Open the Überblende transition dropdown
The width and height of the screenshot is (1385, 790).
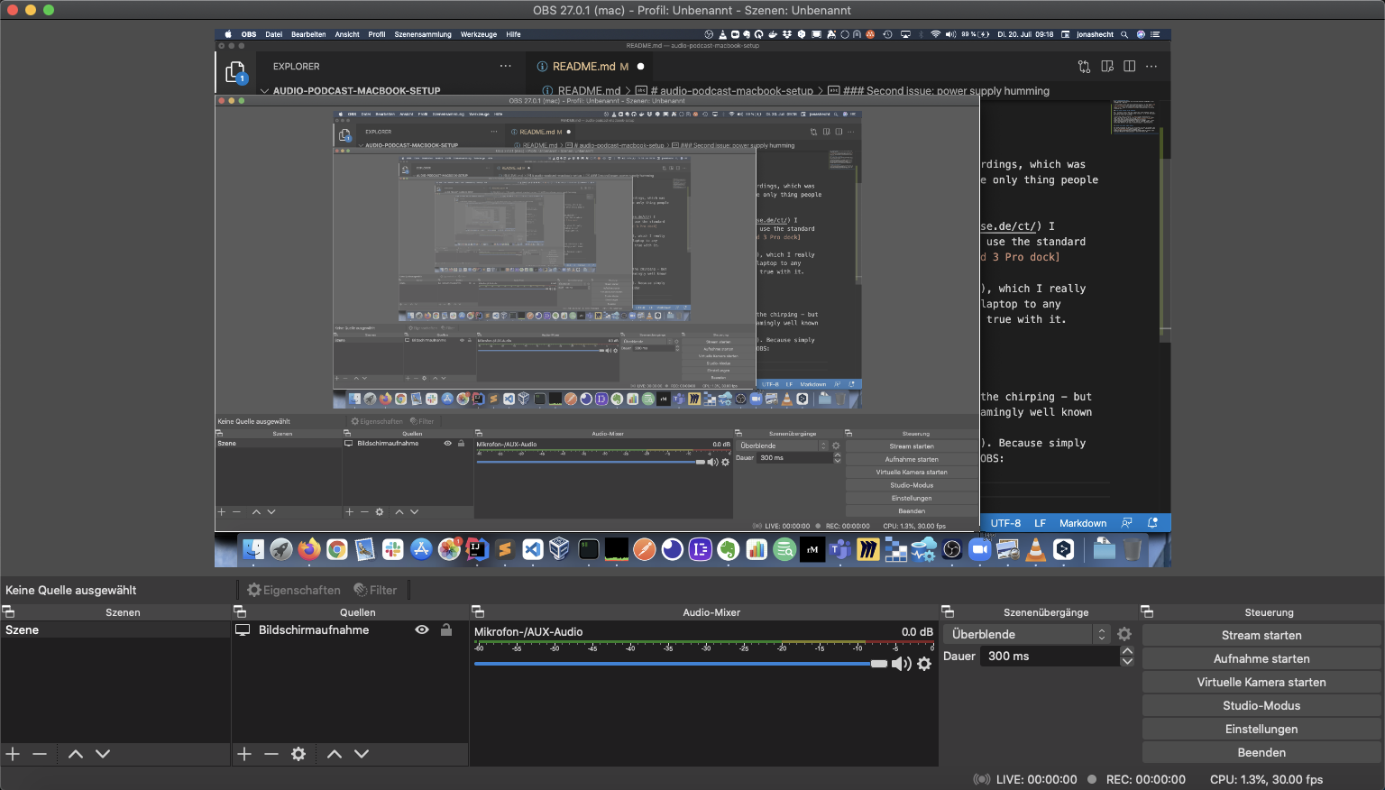tap(1029, 634)
